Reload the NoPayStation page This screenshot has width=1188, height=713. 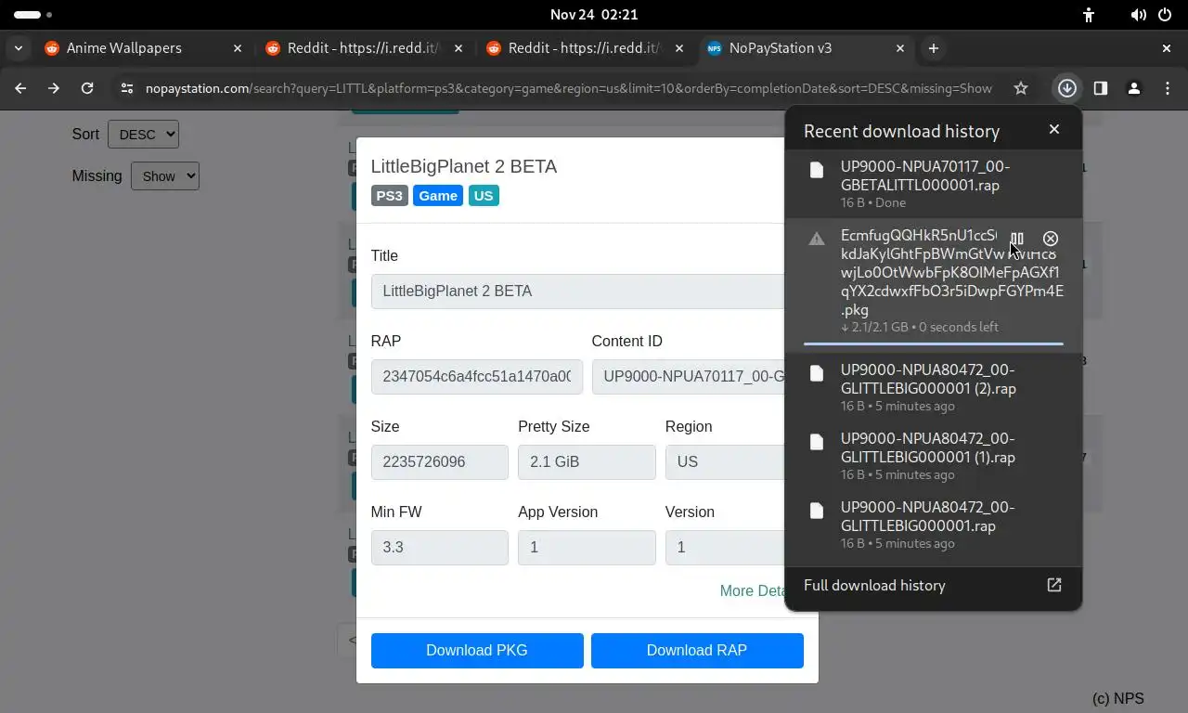pos(87,88)
